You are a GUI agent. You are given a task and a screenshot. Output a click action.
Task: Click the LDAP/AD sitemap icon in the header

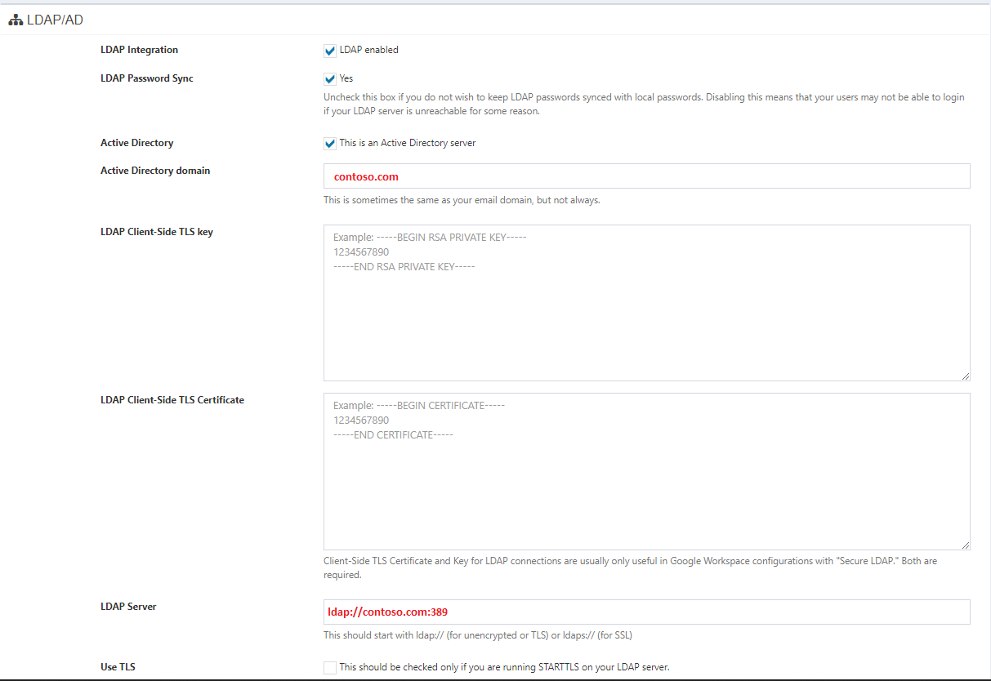(x=16, y=19)
